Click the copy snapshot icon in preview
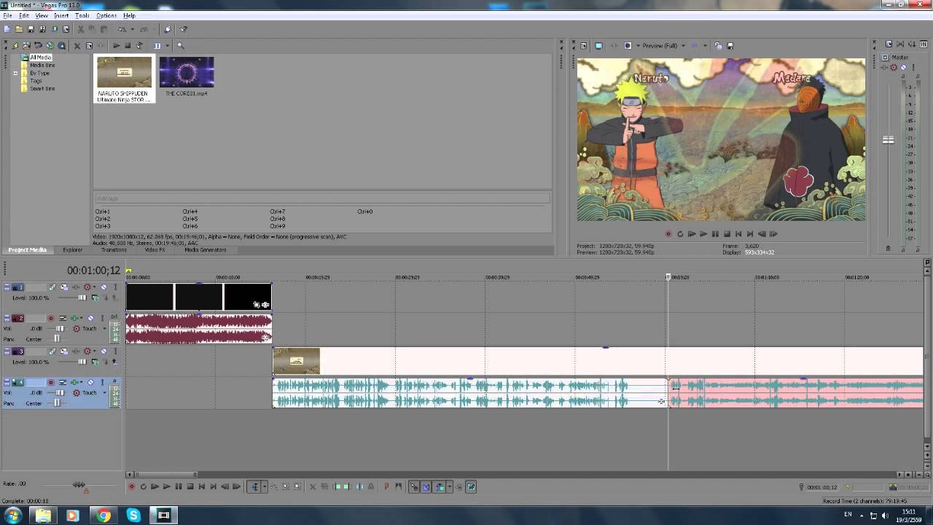This screenshot has width=933, height=525. [x=718, y=45]
